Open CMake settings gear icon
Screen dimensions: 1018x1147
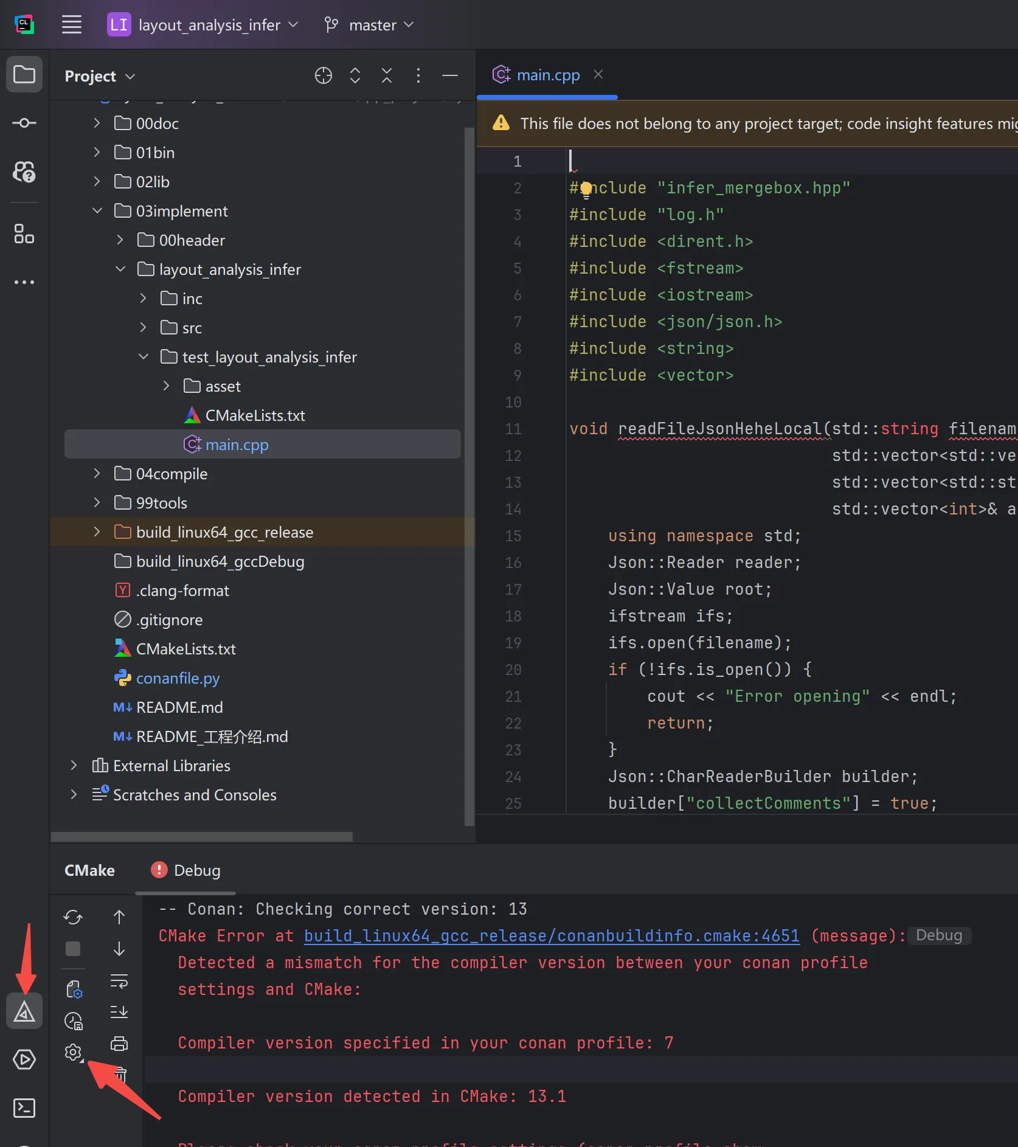73,1052
